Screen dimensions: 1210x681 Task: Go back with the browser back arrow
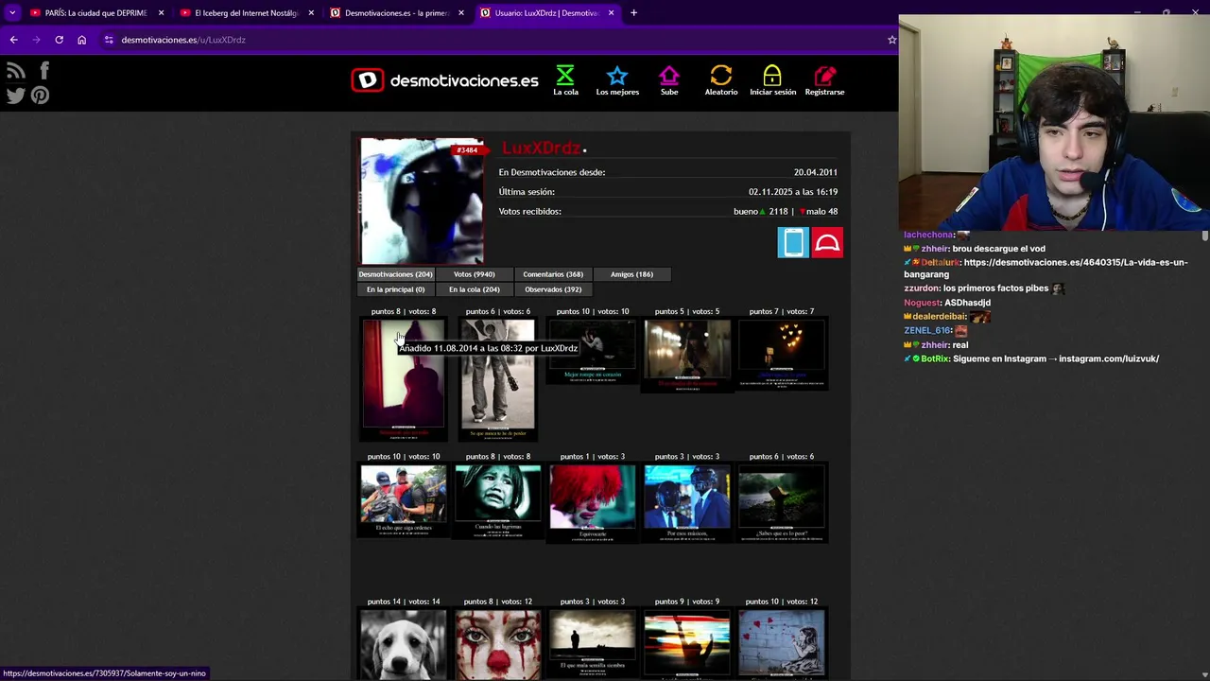tap(13, 40)
